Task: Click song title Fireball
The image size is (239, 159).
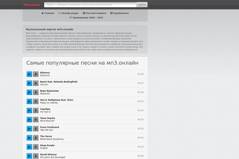Action: [44, 148]
